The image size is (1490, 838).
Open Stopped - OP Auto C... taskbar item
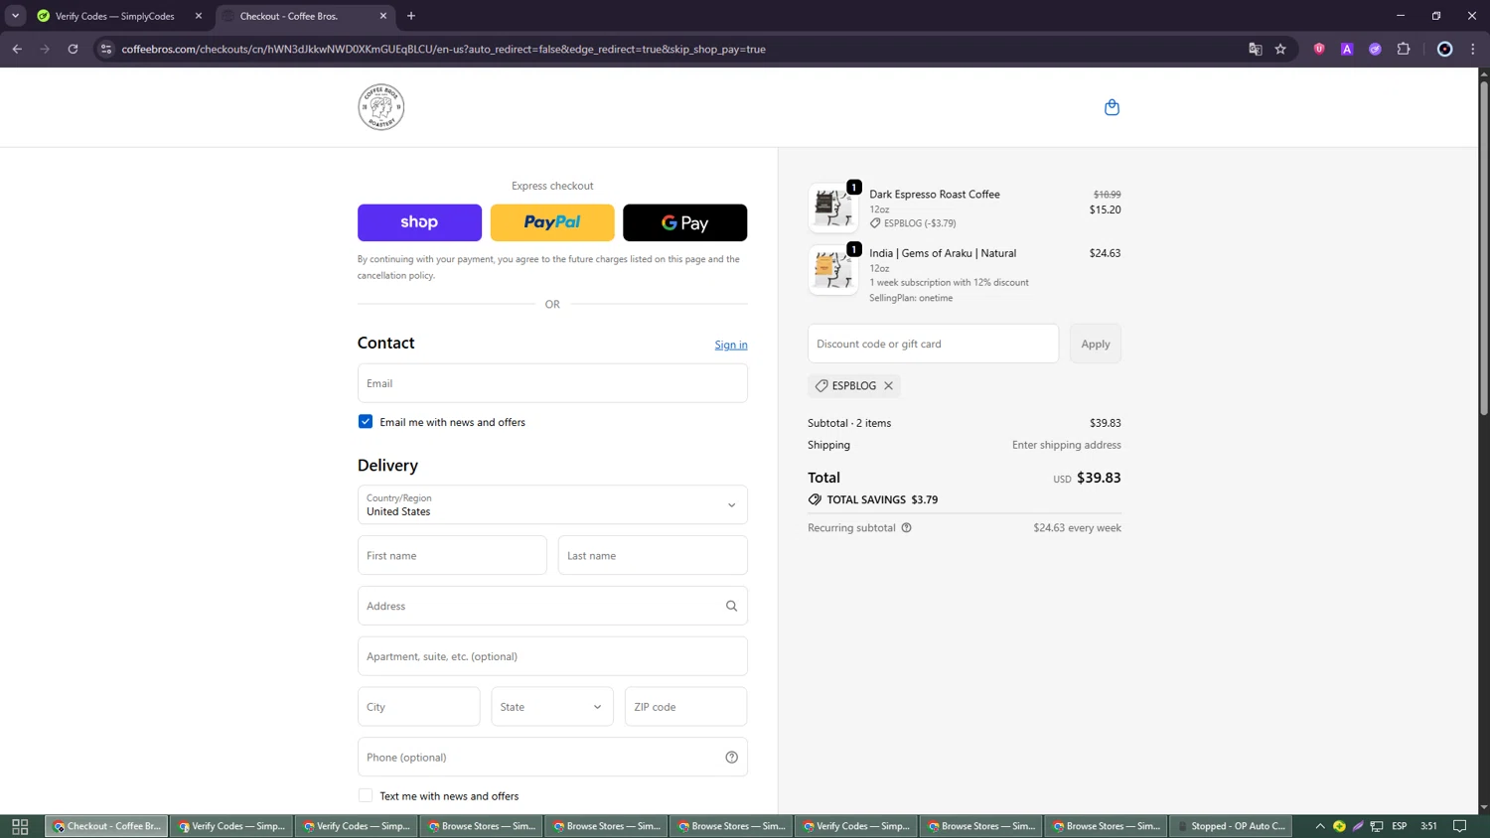[x=1230, y=826]
